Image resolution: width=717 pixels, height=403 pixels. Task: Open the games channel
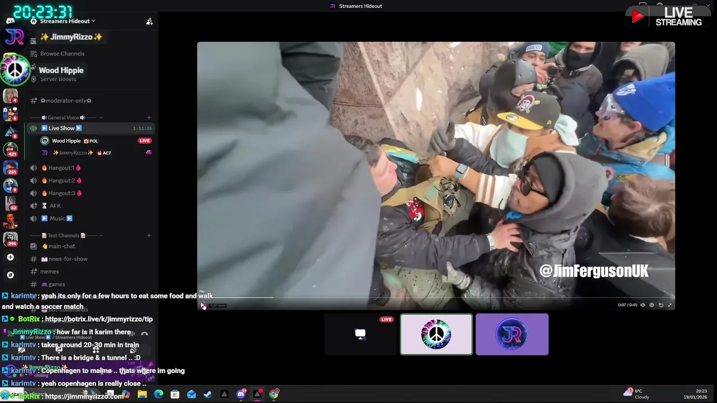pyautogui.click(x=56, y=284)
